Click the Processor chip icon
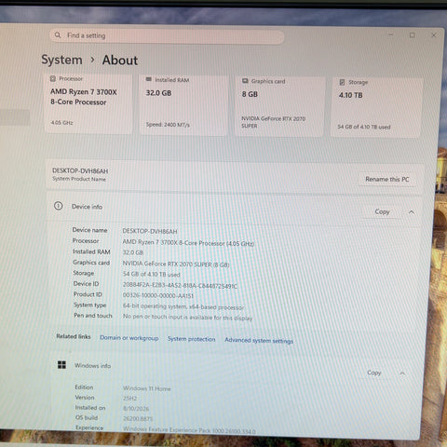The width and height of the screenshot is (447, 447). (53, 78)
